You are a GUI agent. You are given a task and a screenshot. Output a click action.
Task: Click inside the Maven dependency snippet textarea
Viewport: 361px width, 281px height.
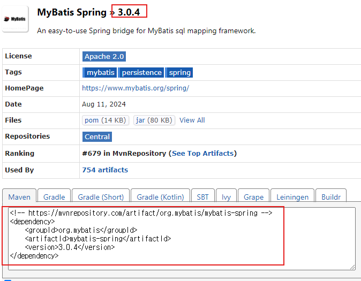coord(182,238)
